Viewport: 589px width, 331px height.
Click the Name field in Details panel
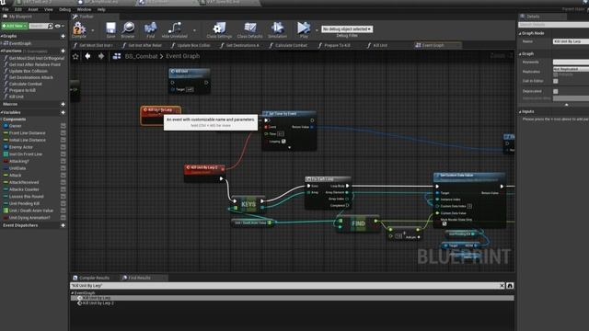(571, 41)
